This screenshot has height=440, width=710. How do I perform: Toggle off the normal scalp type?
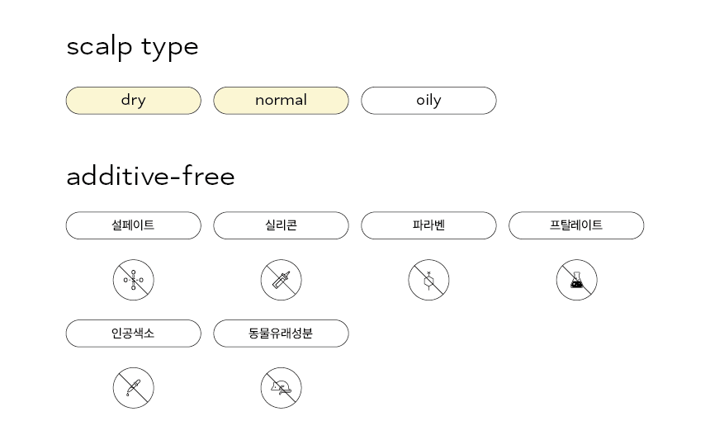tap(282, 101)
